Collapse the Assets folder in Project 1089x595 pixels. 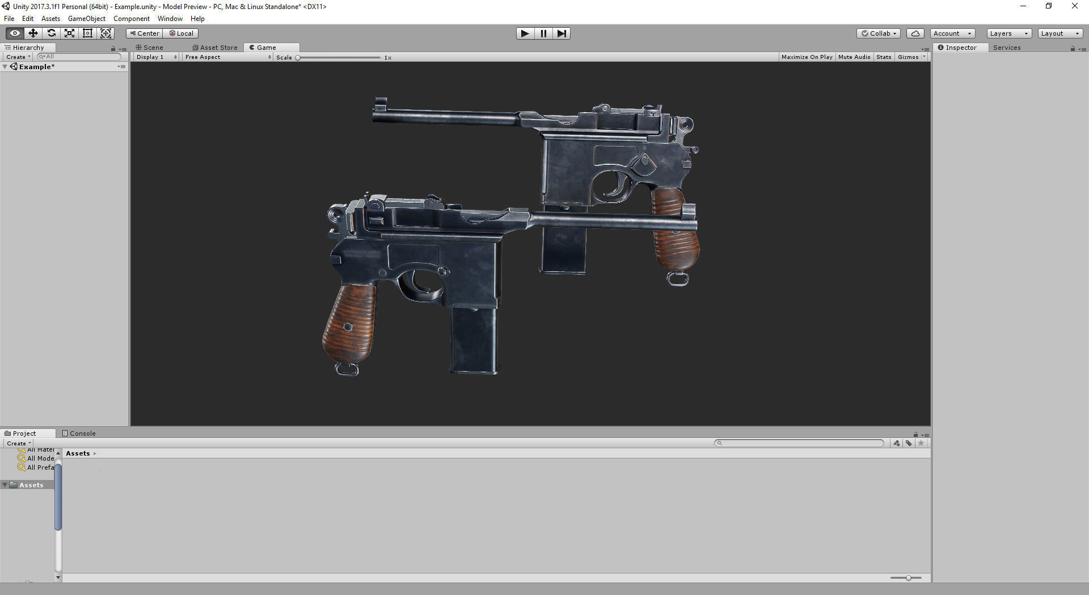[x=5, y=485]
